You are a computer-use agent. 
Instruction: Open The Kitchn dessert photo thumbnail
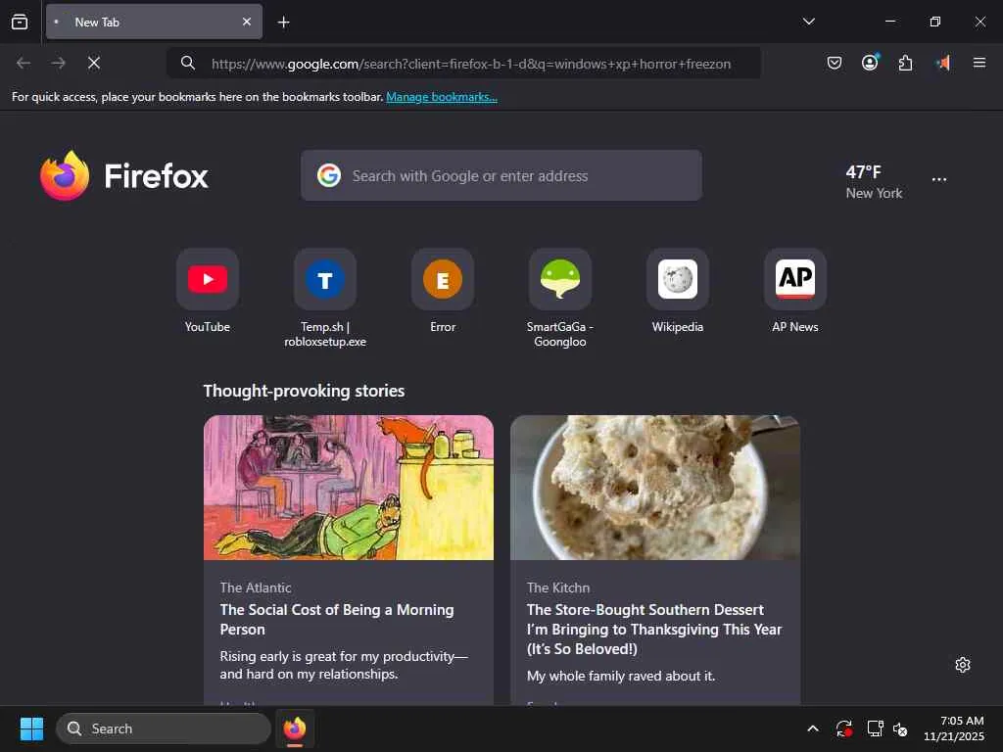655,488
